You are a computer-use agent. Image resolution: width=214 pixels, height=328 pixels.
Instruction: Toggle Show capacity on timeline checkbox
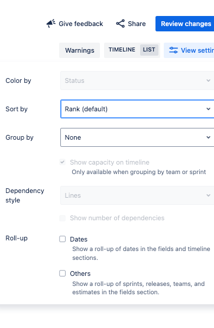pos(63,162)
